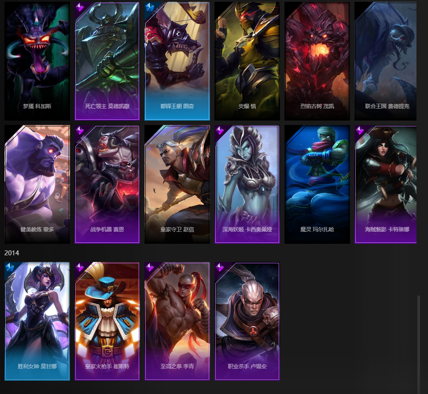Click the 2014 year section heading
The width and height of the screenshot is (428, 394).
[x=12, y=253]
